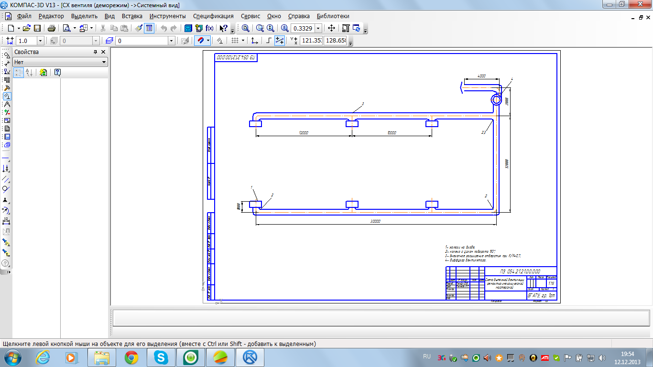Click the Pan view cross-arrows icon
653x367 pixels.
click(x=331, y=28)
